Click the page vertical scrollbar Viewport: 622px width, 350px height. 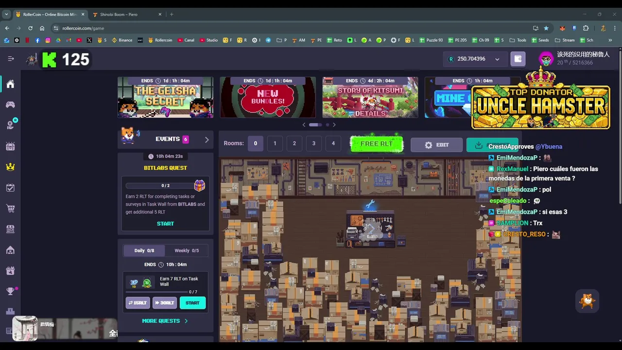coord(620,126)
